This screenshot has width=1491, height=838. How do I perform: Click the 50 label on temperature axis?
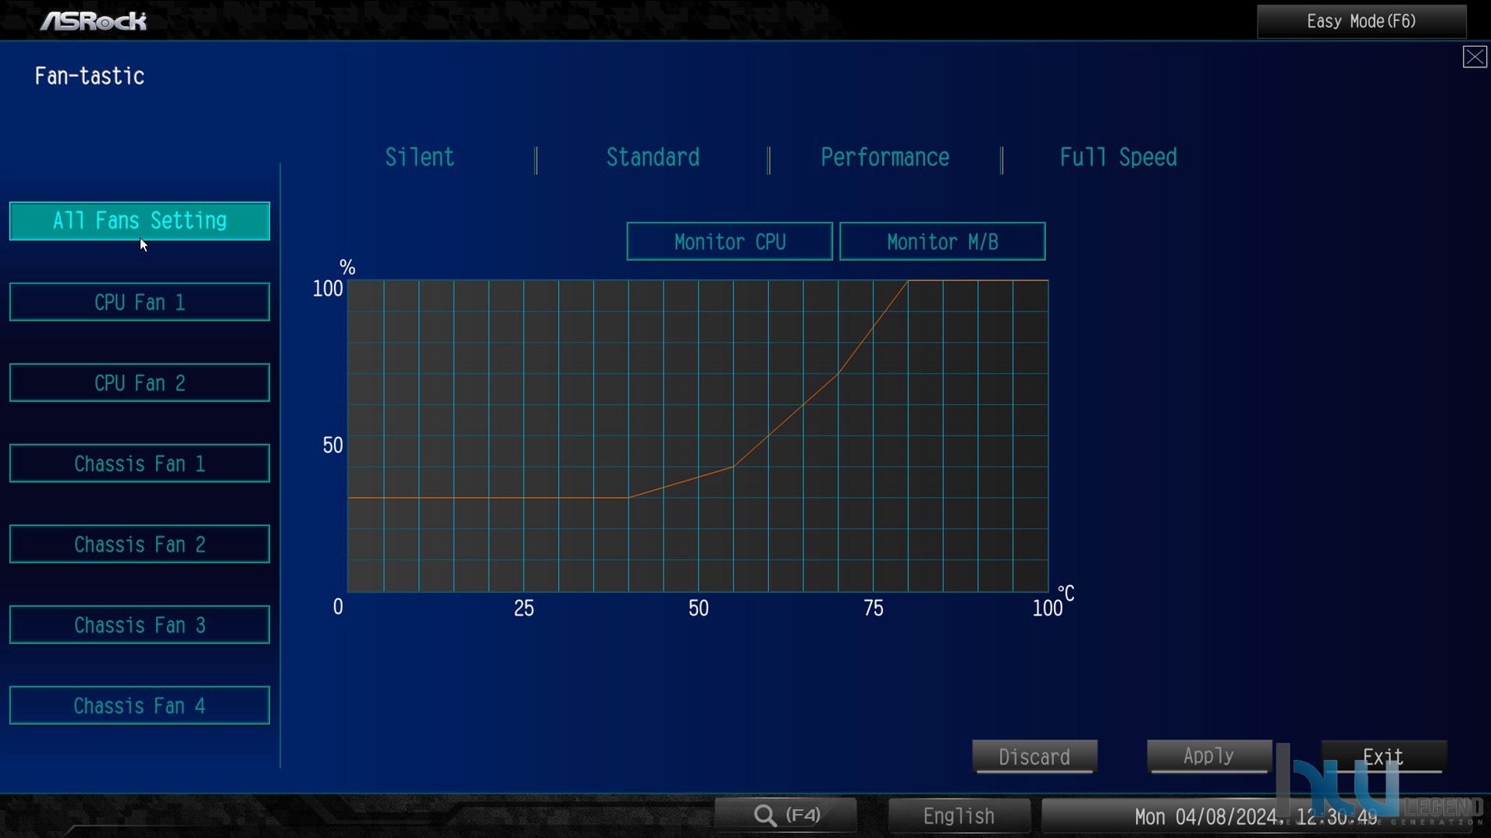click(x=699, y=609)
